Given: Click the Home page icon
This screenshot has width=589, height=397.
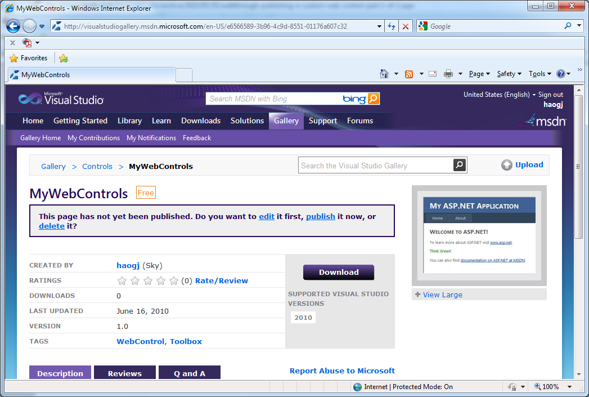Looking at the screenshot, I should (384, 74).
